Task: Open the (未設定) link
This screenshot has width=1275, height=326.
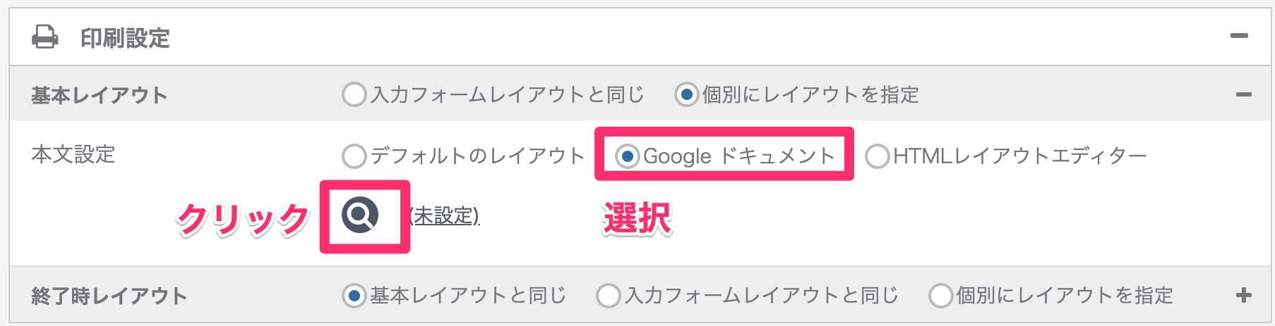Action: (x=445, y=215)
